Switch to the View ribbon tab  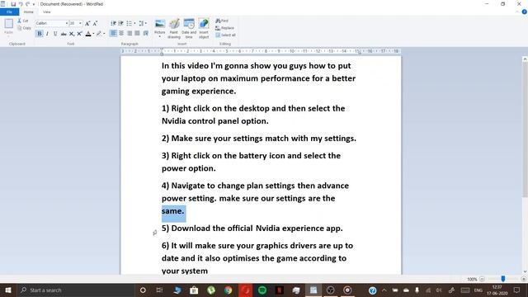click(x=46, y=12)
